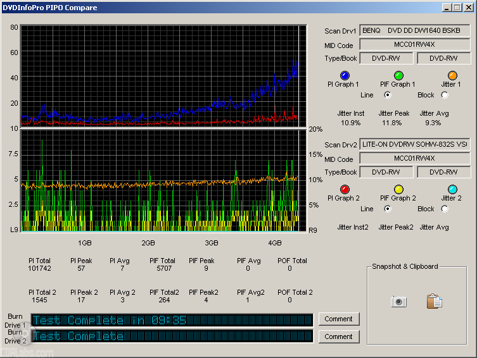Select the Line radio button under PI Graph 2
Screen dimensions: 477x358
pyautogui.click(x=387, y=209)
